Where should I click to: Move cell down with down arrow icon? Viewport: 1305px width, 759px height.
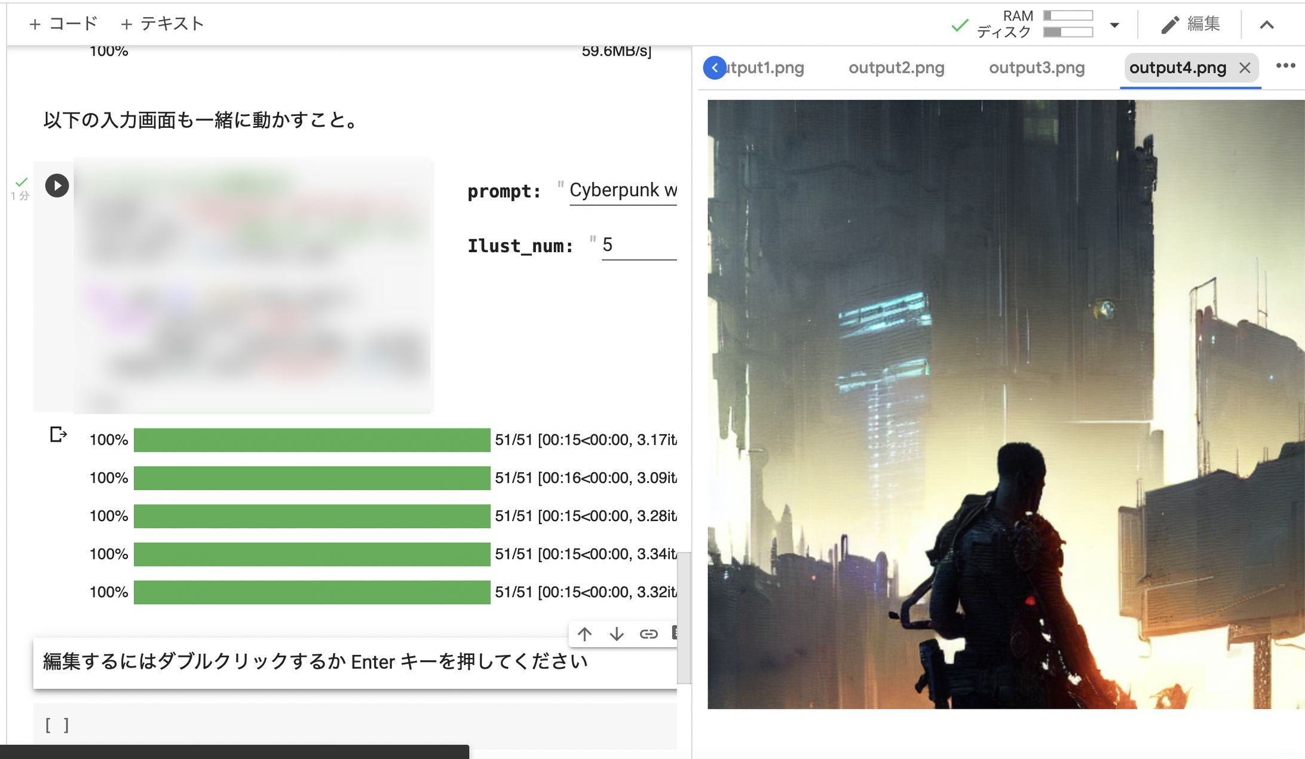(617, 634)
